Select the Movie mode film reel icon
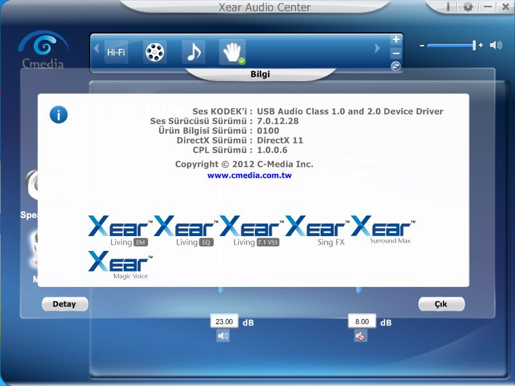Image resolution: width=515 pixels, height=386 pixels. pos(154,52)
